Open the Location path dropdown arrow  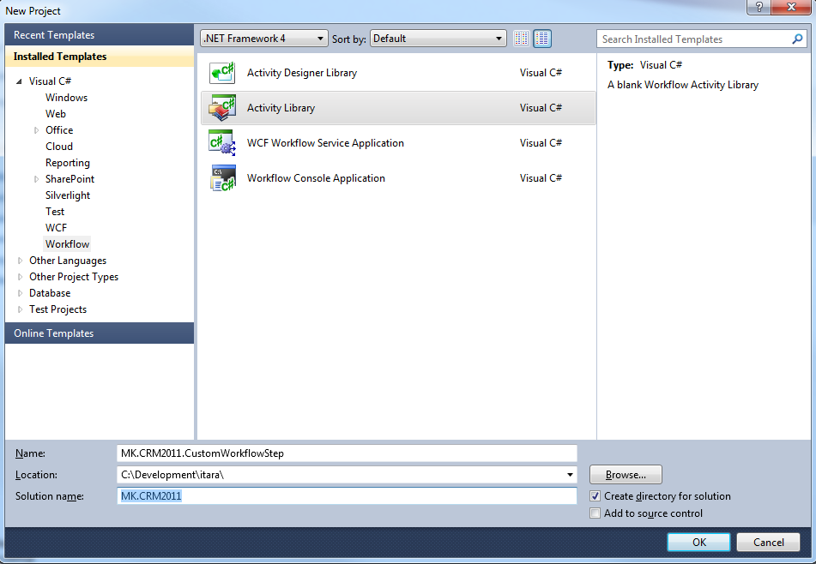[570, 475]
